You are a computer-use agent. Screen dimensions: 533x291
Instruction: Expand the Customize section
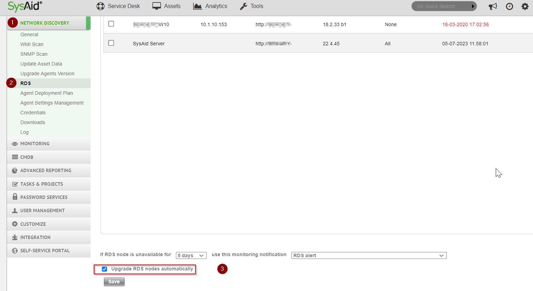click(49, 224)
